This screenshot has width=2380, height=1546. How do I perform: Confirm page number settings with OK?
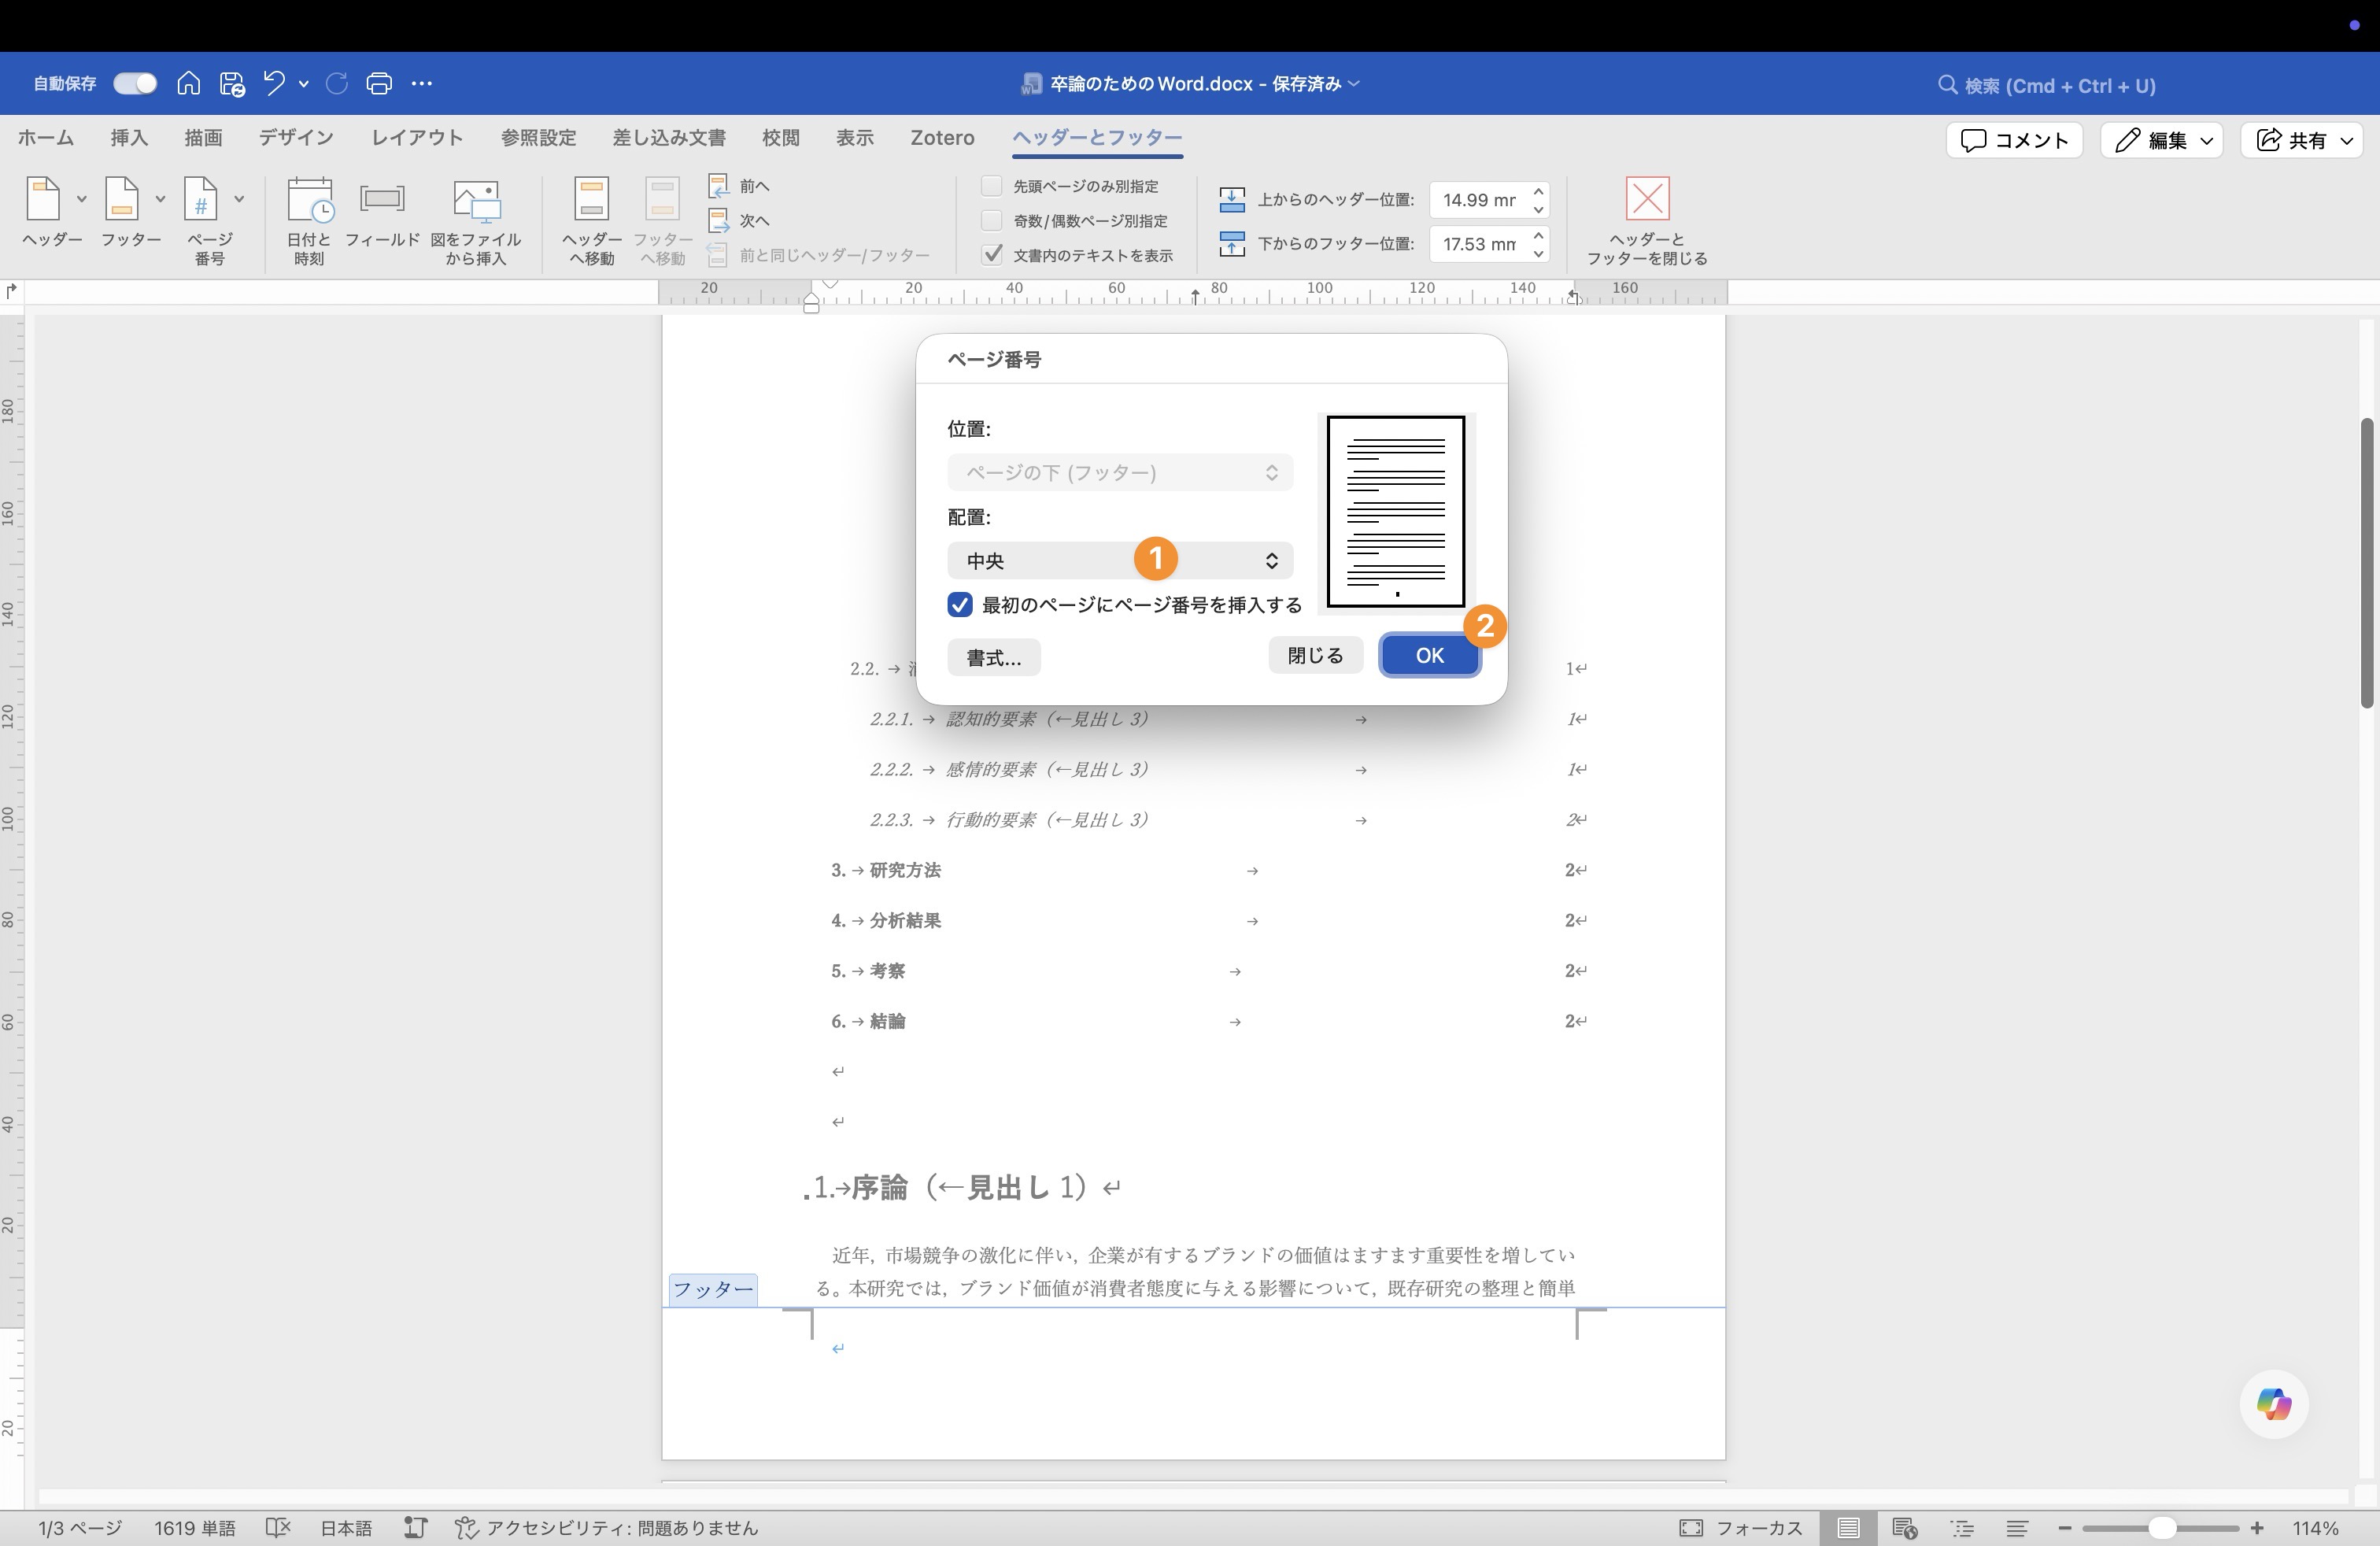pyautogui.click(x=1429, y=655)
